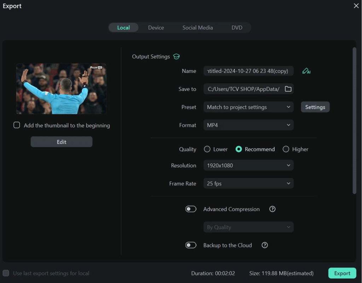The width and height of the screenshot is (362, 283).
Task: Switch to the Device tab
Action: (156, 28)
